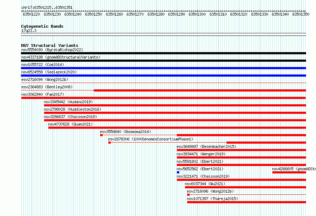Viewport: 316px width, 216px height.
Task: Open the nsv4266605 gnomAD variant label
Action: click(x=294, y=169)
